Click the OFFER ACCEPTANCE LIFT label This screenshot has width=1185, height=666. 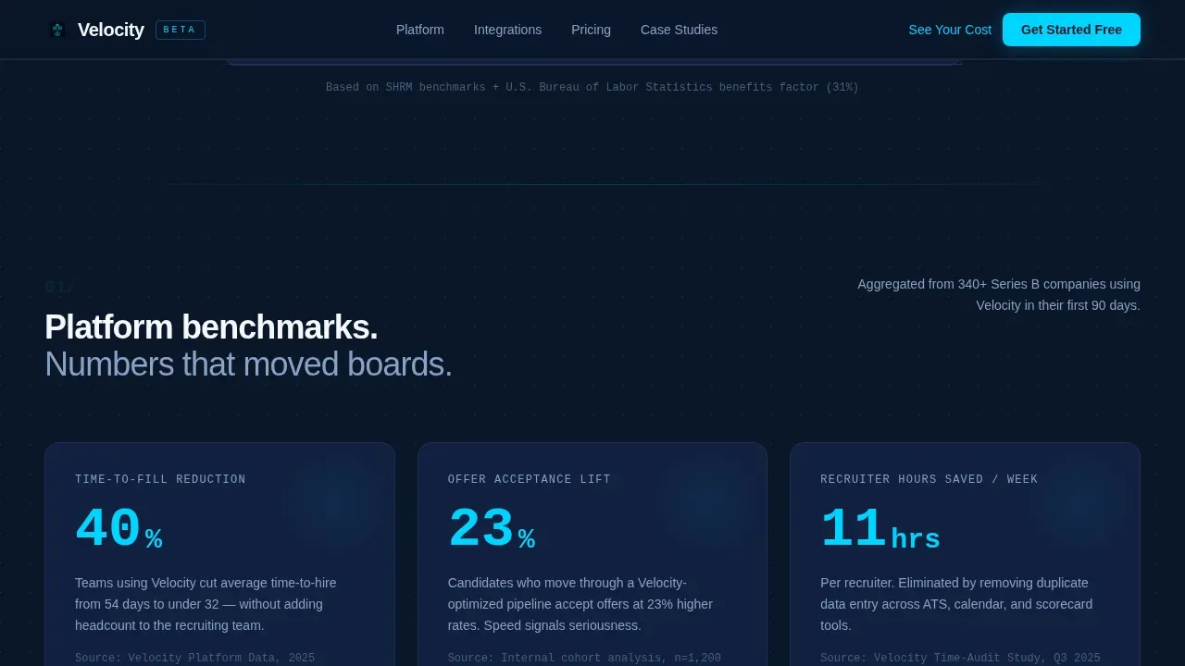[x=530, y=479]
